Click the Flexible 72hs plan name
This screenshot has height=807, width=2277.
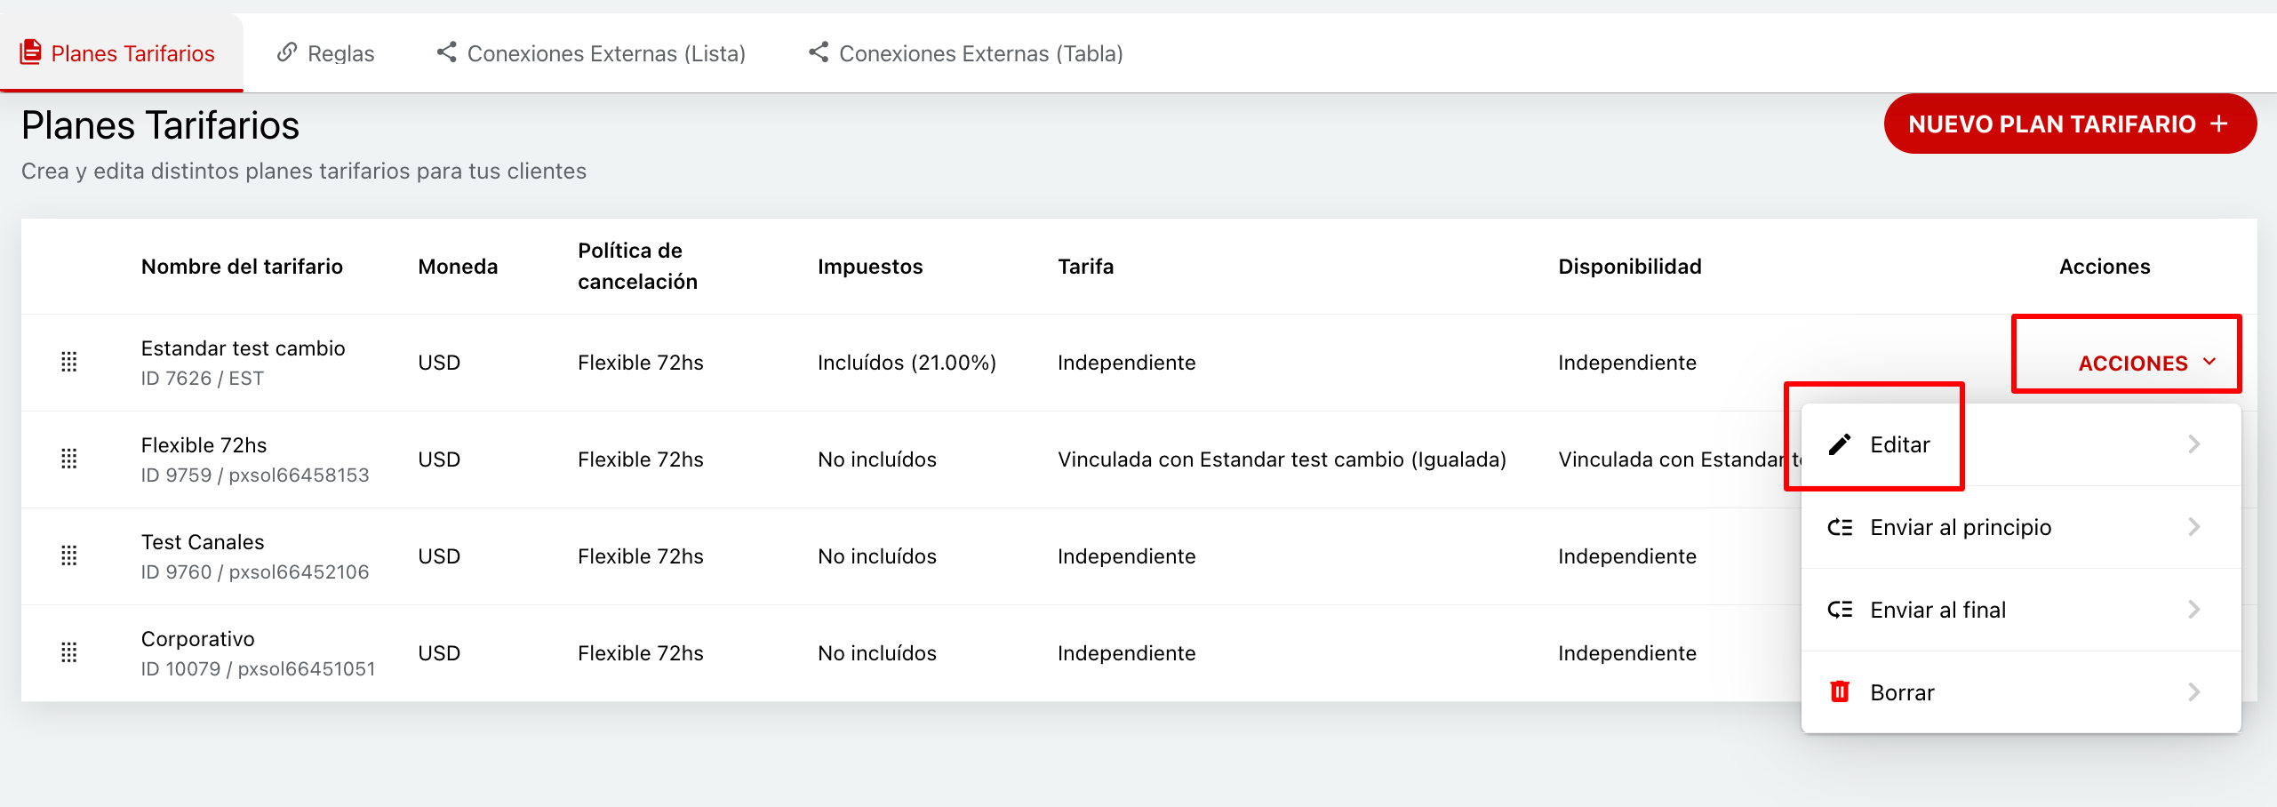[204, 444]
